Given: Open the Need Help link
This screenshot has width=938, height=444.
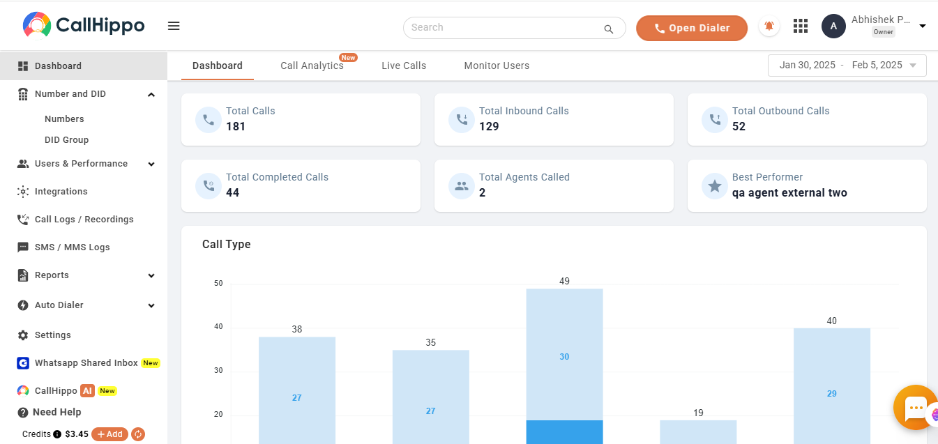Looking at the screenshot, I should [x=56, y=413].
